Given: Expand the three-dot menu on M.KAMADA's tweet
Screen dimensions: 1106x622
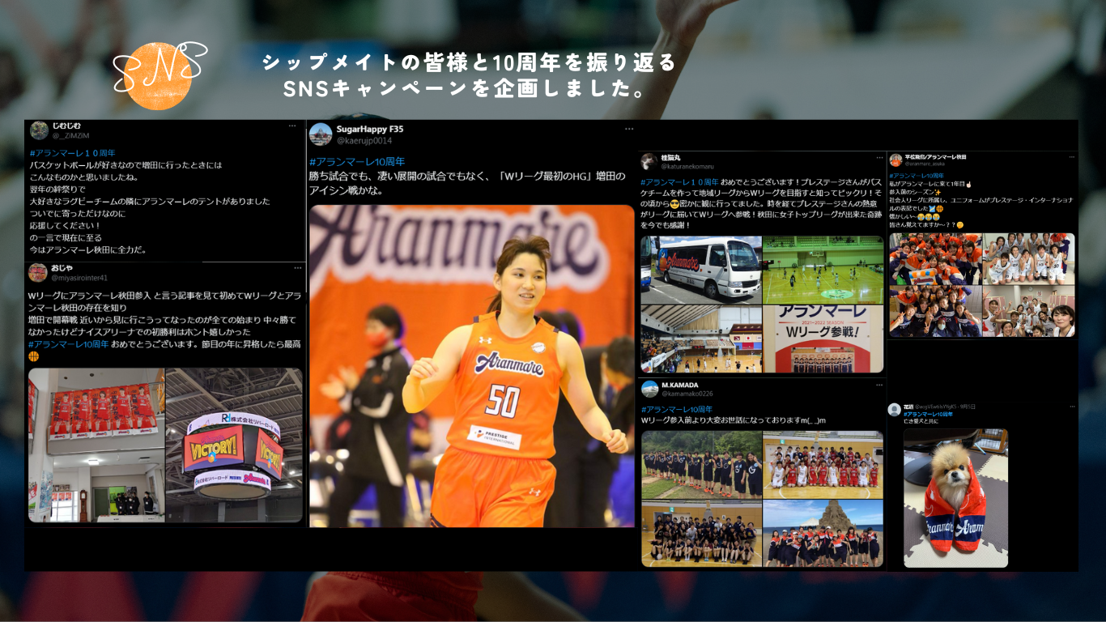Looking at the screenshot, I should click(877, 385).
